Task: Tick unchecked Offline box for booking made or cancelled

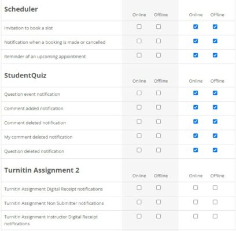Action: point(158,41)
